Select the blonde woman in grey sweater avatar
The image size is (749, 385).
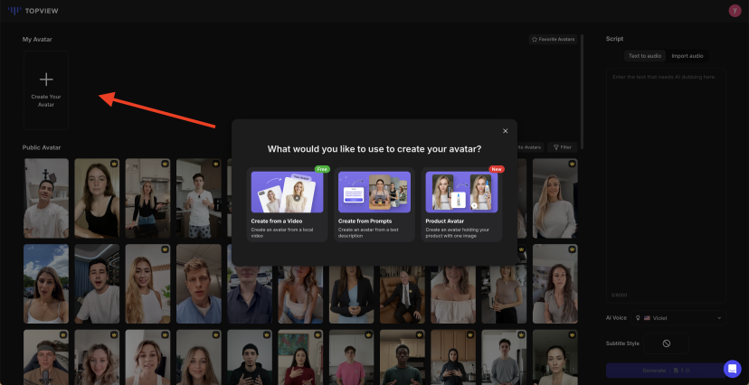[555, 198]
